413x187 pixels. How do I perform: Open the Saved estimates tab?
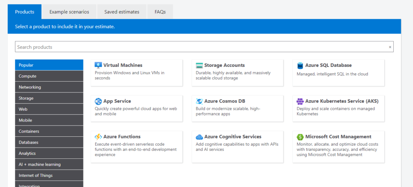[x=122, y=12]
